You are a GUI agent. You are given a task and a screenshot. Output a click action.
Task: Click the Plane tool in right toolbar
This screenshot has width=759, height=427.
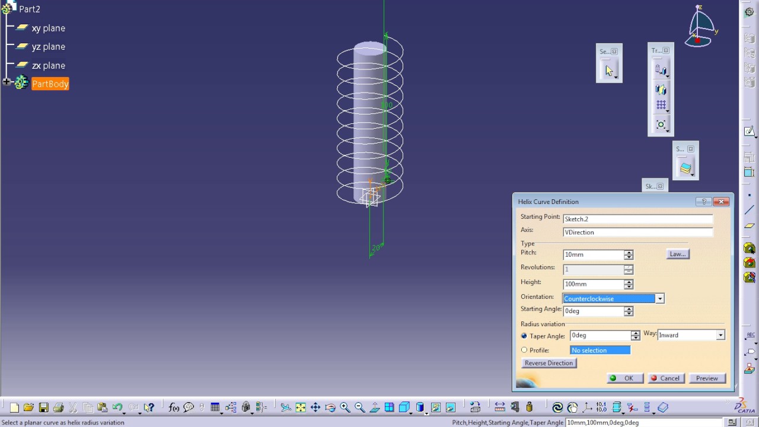click(x=750, y=225)
